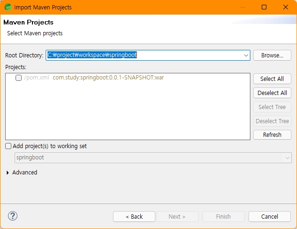
Task: Close the Import Maven Projects window
Action: 286,7
